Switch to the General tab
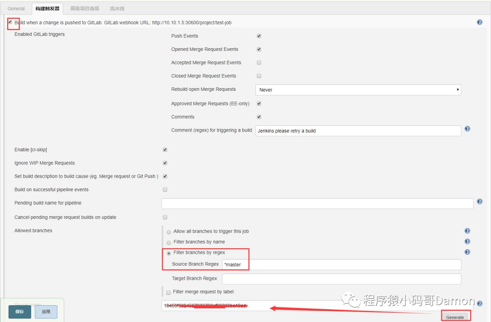 point(16,9)
